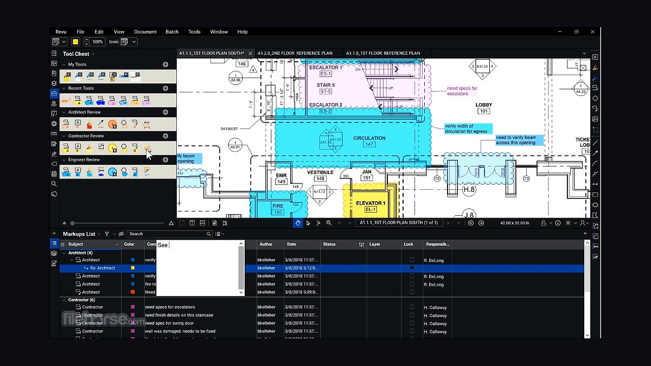Select the Ellipse tool on right toolbar
Image resolution: width=651 pixels, height=366 pixels.
[x=595, y=205]
